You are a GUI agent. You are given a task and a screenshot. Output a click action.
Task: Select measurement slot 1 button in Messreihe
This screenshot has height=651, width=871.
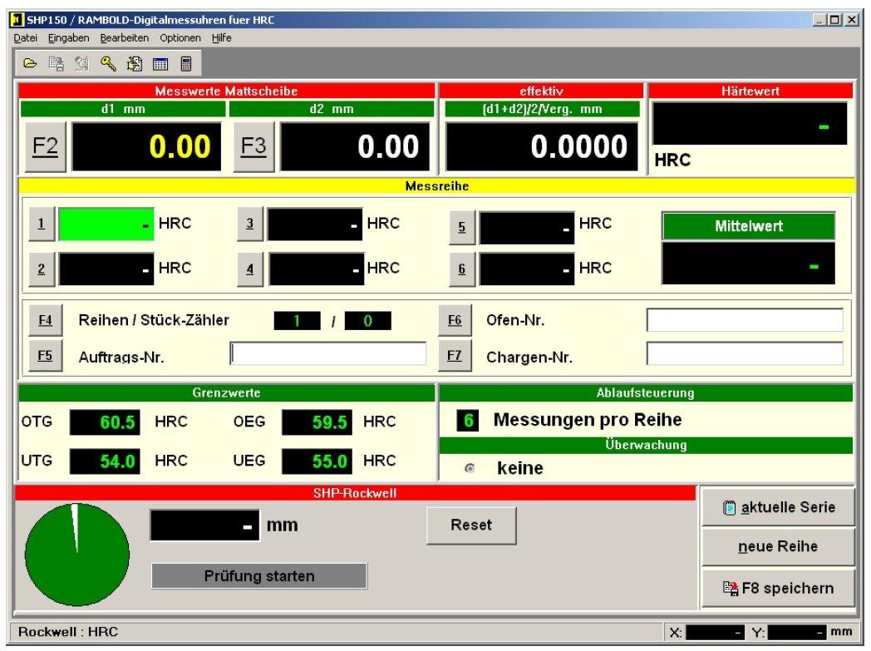[x=41, y=224]
